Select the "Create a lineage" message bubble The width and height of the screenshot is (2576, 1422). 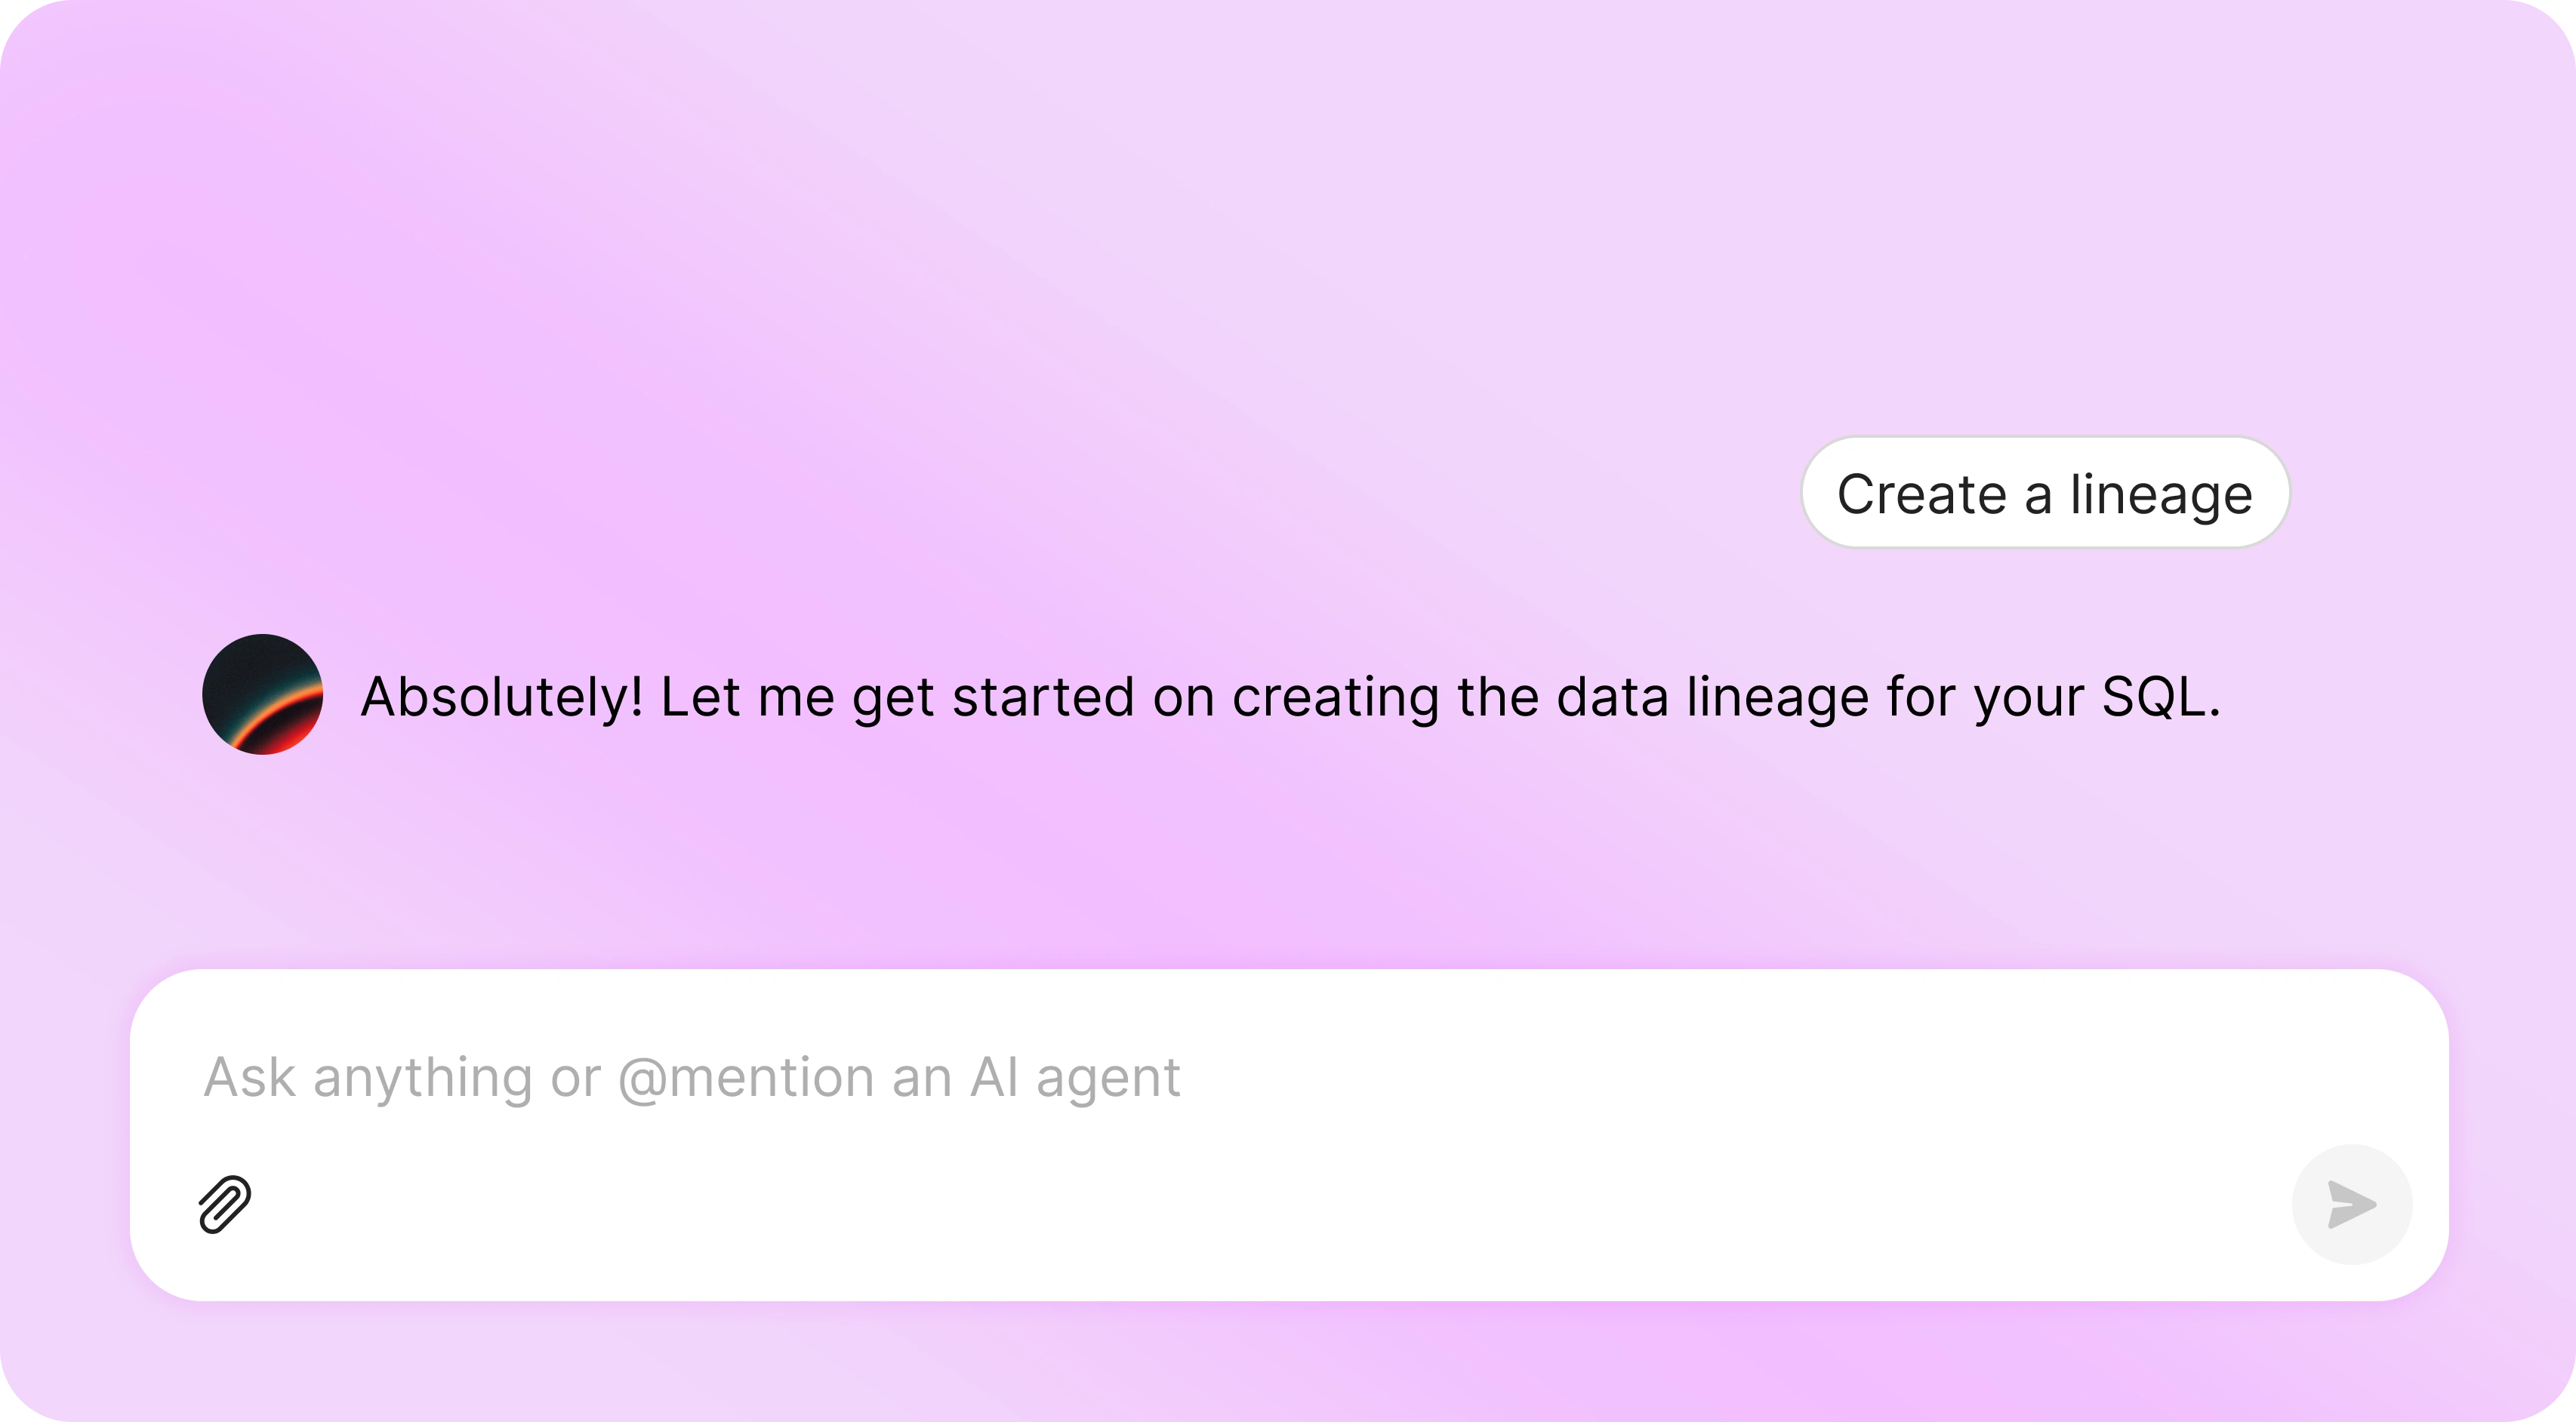[x=2045, y=493]
